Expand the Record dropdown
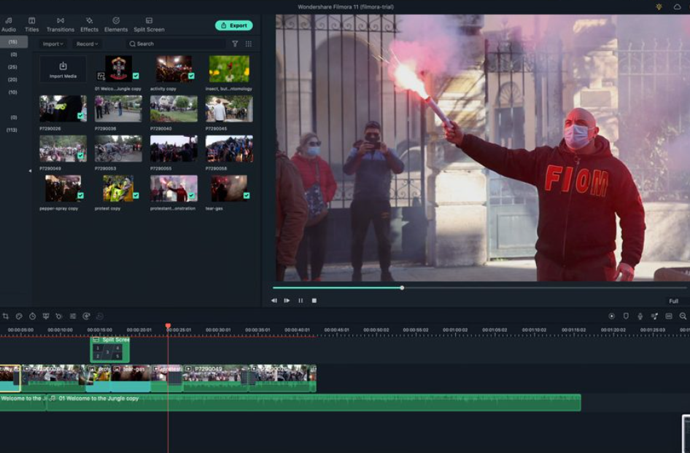Screen dimensions: 690x453 coord(87,44)
